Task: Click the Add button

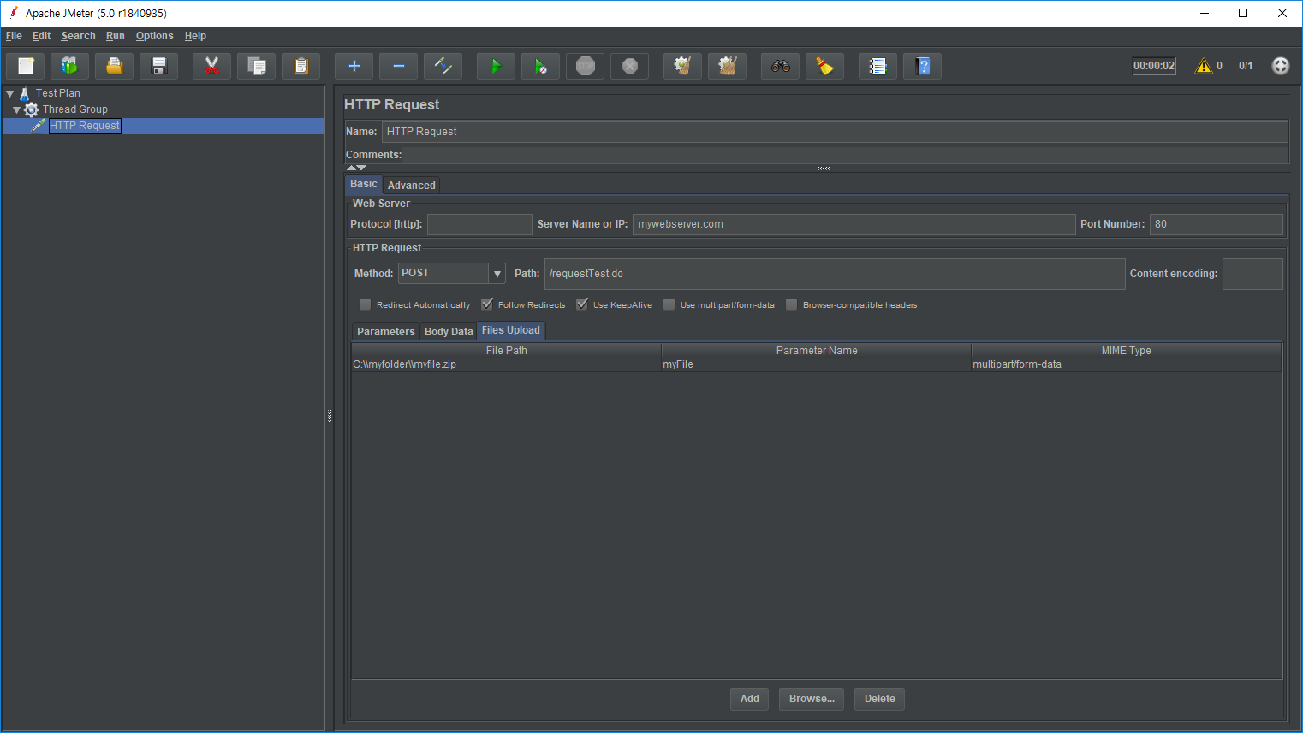Action: [750, 699]
